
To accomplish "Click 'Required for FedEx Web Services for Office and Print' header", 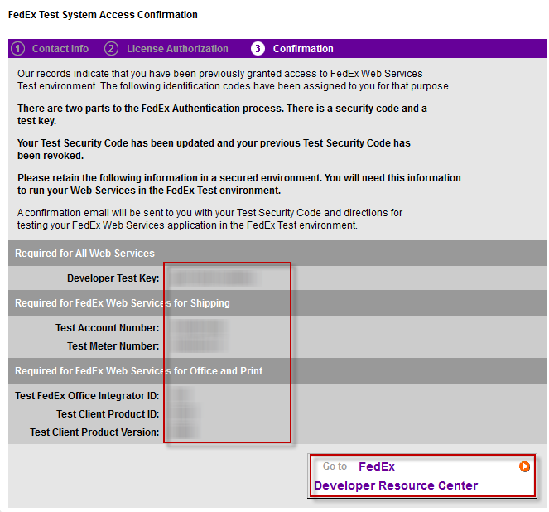I will [138, 371].
